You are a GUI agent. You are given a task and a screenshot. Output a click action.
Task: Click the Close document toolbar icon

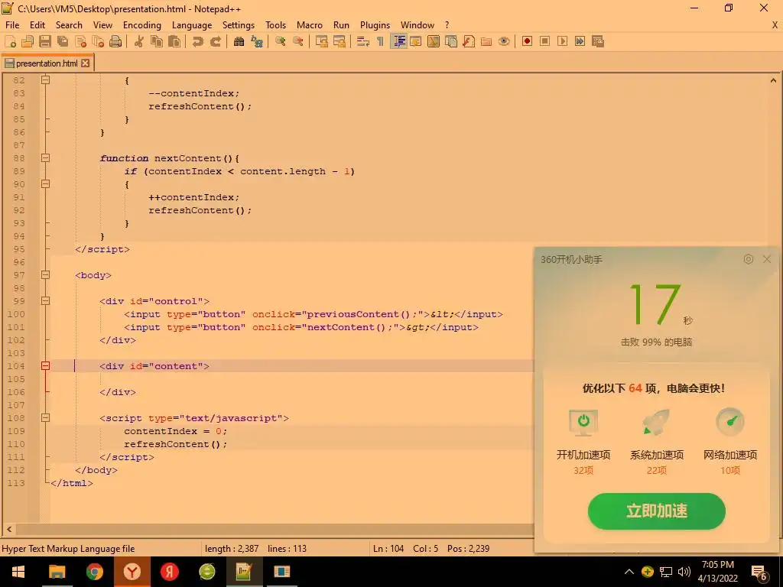[x=80, y=41]
